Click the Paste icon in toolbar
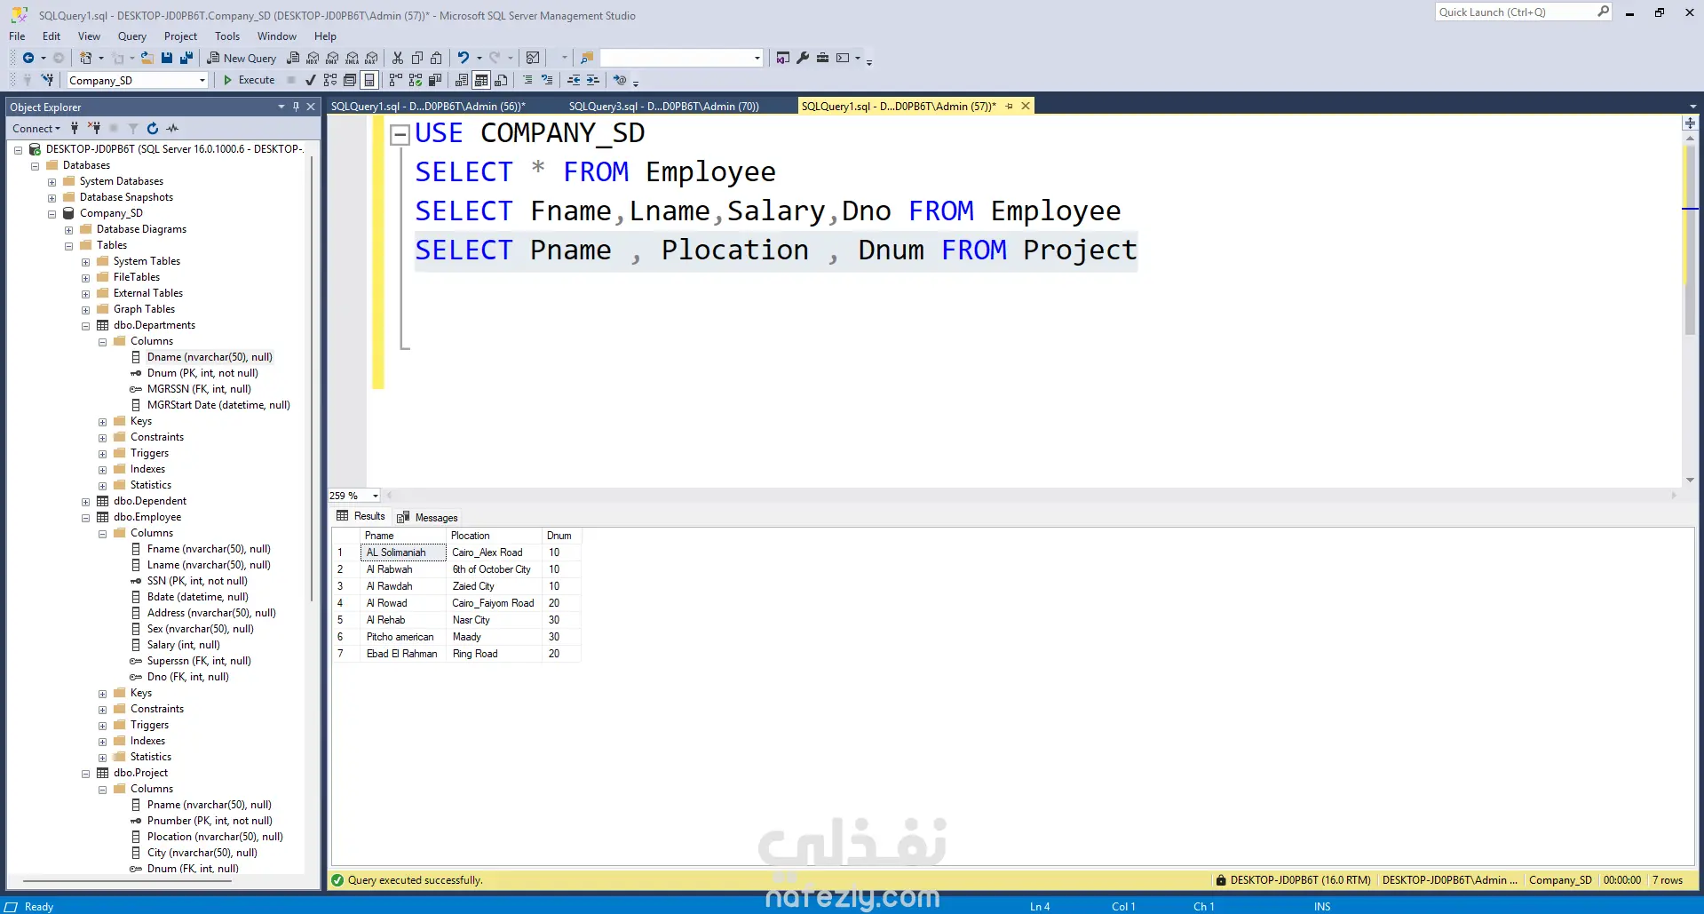This screenshot has width=1704, height=914. click(x=436, y=58)
